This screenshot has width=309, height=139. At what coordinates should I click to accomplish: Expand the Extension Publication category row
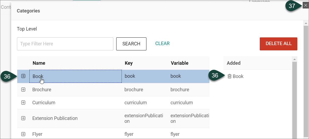click(x=23, y=118)
